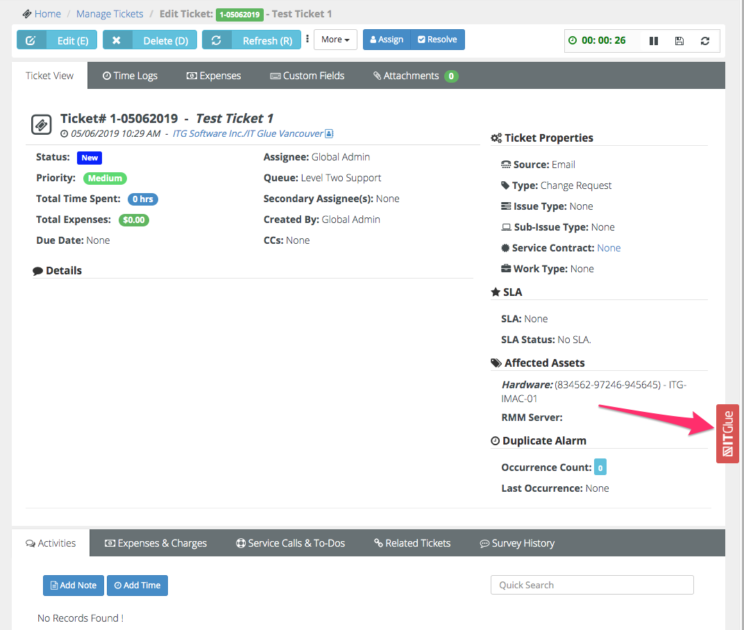Expand the More dropdown menu
Viewport: 744px width, 630px height.
336,40
